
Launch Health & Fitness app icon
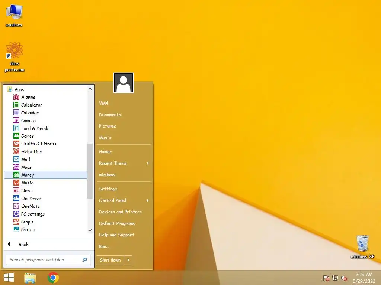click(x=16, y=144)
